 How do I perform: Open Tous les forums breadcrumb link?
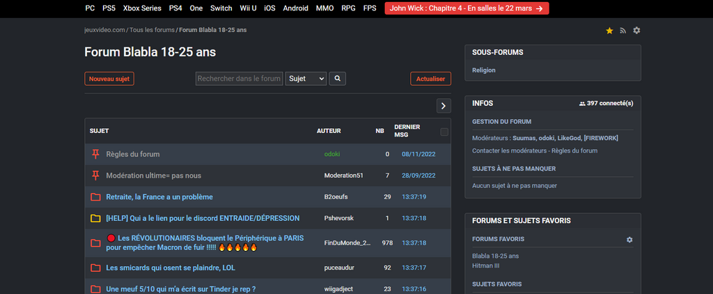[152, 30]
